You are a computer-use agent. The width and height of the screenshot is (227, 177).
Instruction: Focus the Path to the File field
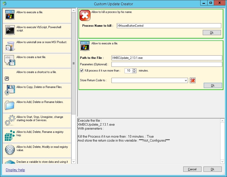coord(167,58)
